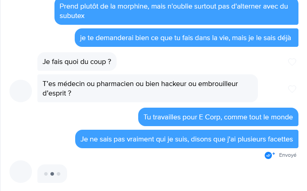Click the word "facettes" in the last sent message

[279, 139]
